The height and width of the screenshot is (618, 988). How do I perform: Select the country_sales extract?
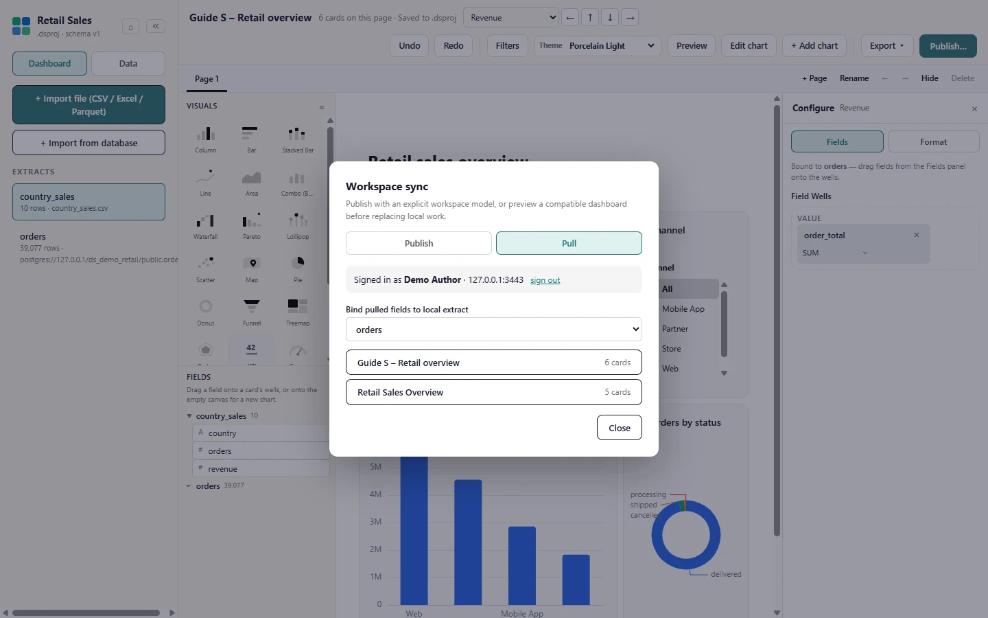(x=89, y=202)
